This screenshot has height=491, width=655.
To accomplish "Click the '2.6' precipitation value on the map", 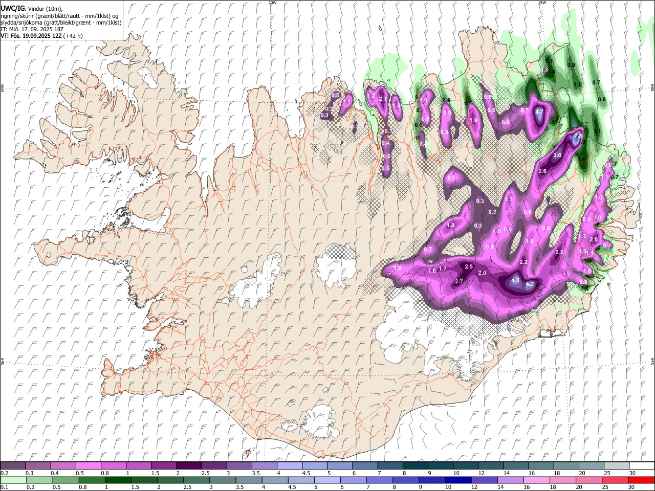I will pos(542,171).
